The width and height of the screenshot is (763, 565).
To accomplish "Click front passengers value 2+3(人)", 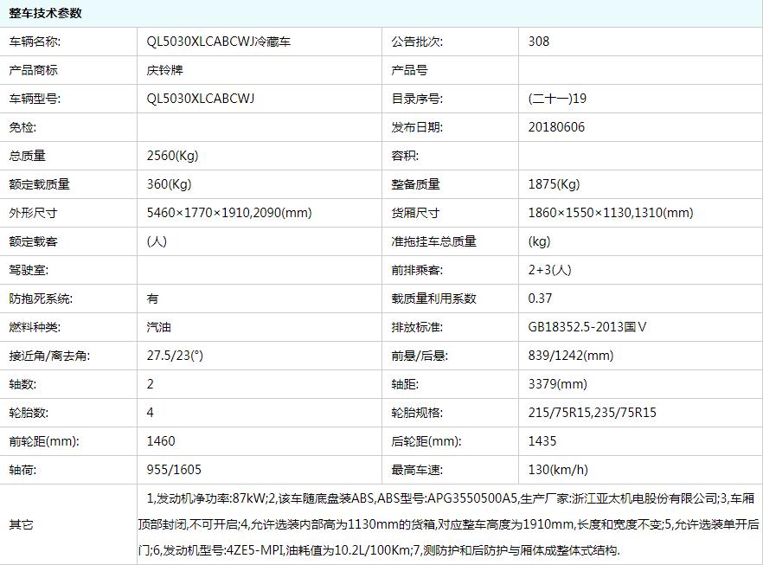I will tap(549, 270).
